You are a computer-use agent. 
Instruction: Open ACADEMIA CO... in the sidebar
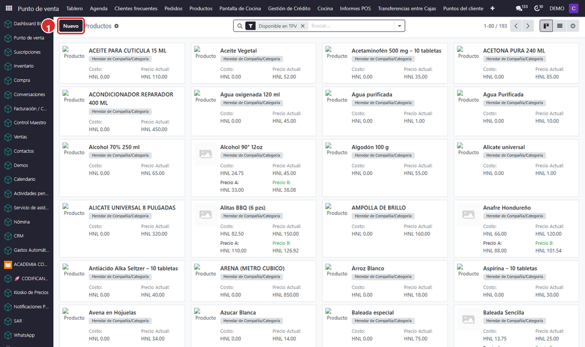pyautogui.click(x=26, y=264)
